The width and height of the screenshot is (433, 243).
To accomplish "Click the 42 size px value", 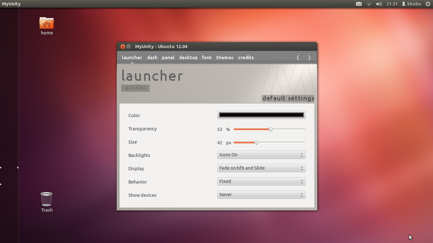I will (x=220, y=143).
